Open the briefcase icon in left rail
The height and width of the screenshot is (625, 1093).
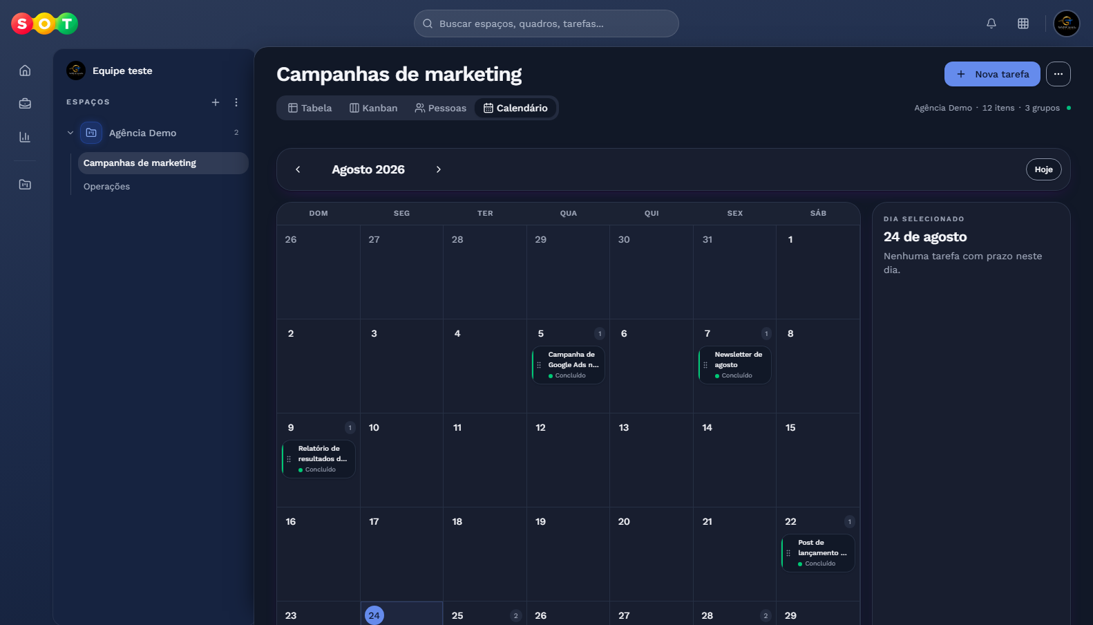pyautogui.click(x=25, y=104)
